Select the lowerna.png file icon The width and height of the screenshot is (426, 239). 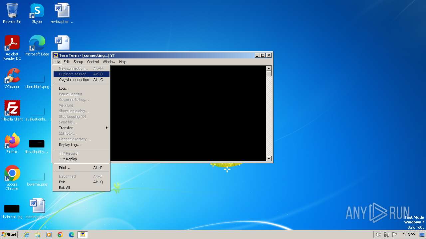[37, 179]
